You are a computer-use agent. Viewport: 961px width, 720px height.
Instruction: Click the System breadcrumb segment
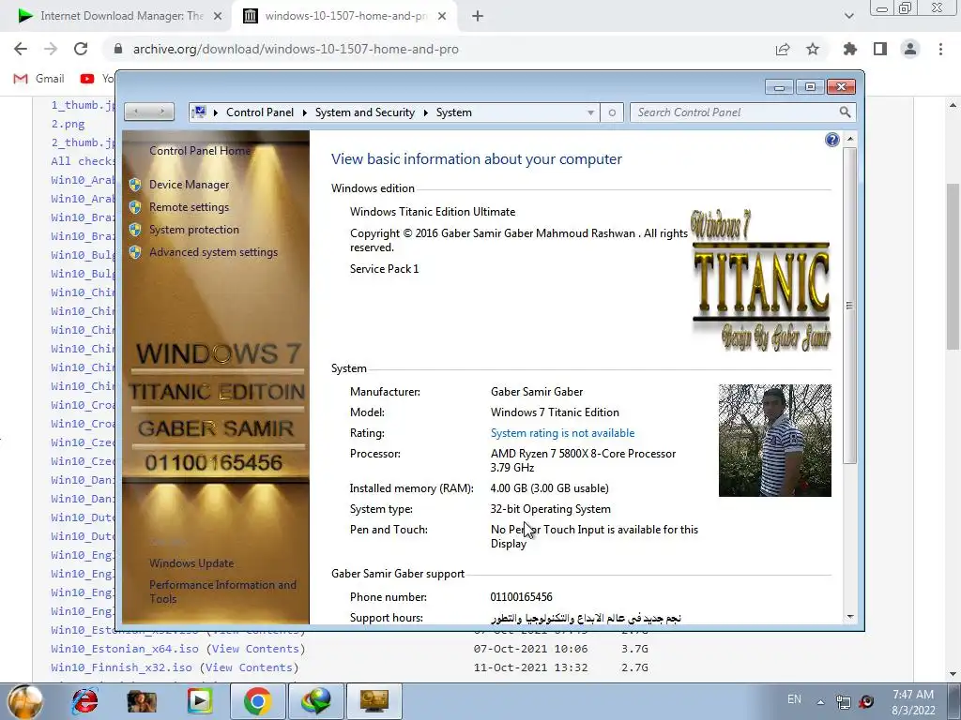pyautogui.click(x=454, y=112)
